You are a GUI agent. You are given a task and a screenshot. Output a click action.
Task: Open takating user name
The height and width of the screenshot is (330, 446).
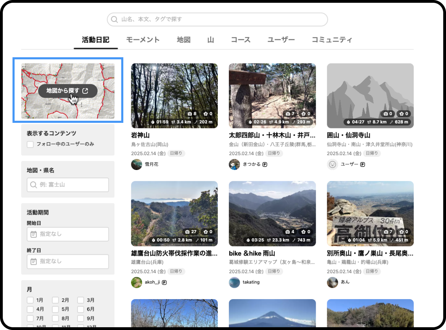[251, 282]
